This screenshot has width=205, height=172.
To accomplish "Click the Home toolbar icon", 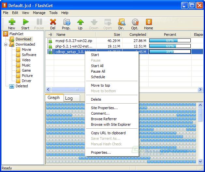I will pyautogui.click(x=149, y=23).
